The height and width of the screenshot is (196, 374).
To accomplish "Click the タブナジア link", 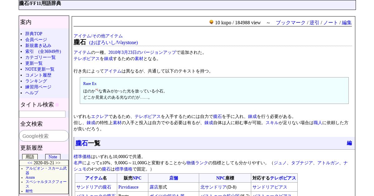I will point(302,163).
